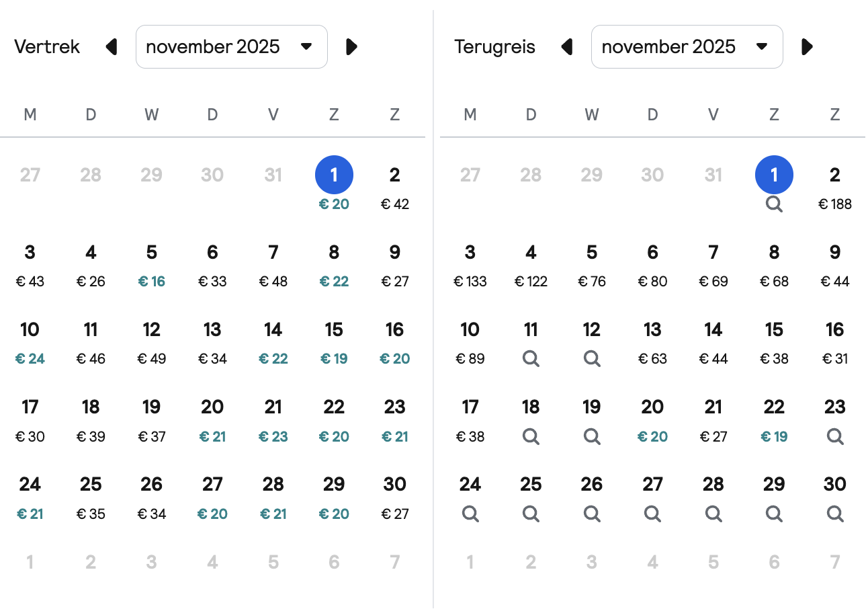The height and width of the screenshot is (609, 868).
Task: Select departure date 5 November for €16
Action: pyautogui.click(x=152, y=265)
